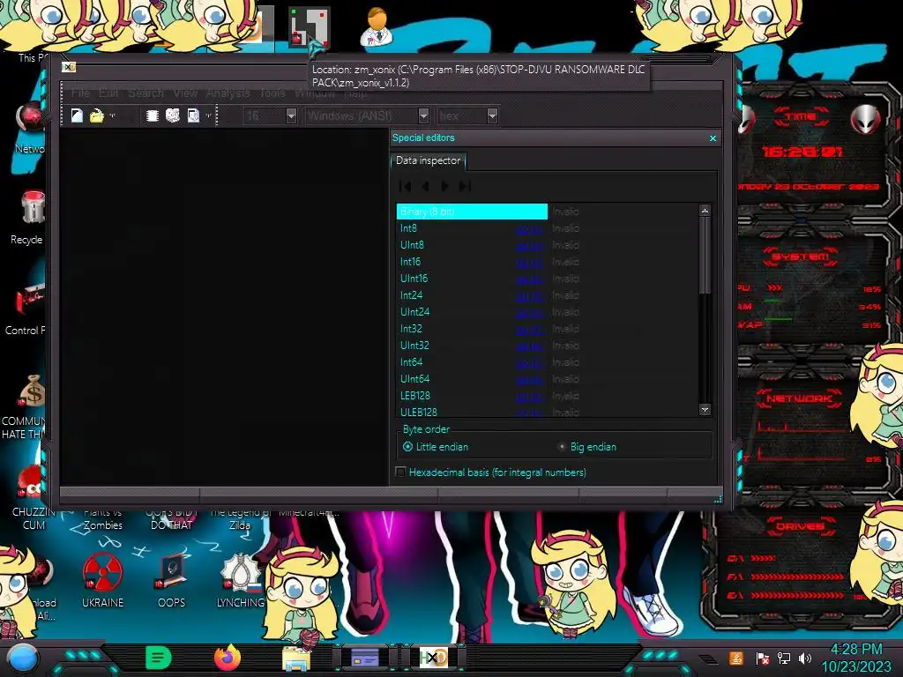The height and width of the screenshot is (677, 903).
Task: Select the Int16 row
Action: [547, 261]
